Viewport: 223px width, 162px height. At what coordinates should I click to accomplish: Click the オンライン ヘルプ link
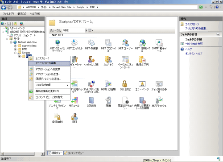tap(194, 54)
